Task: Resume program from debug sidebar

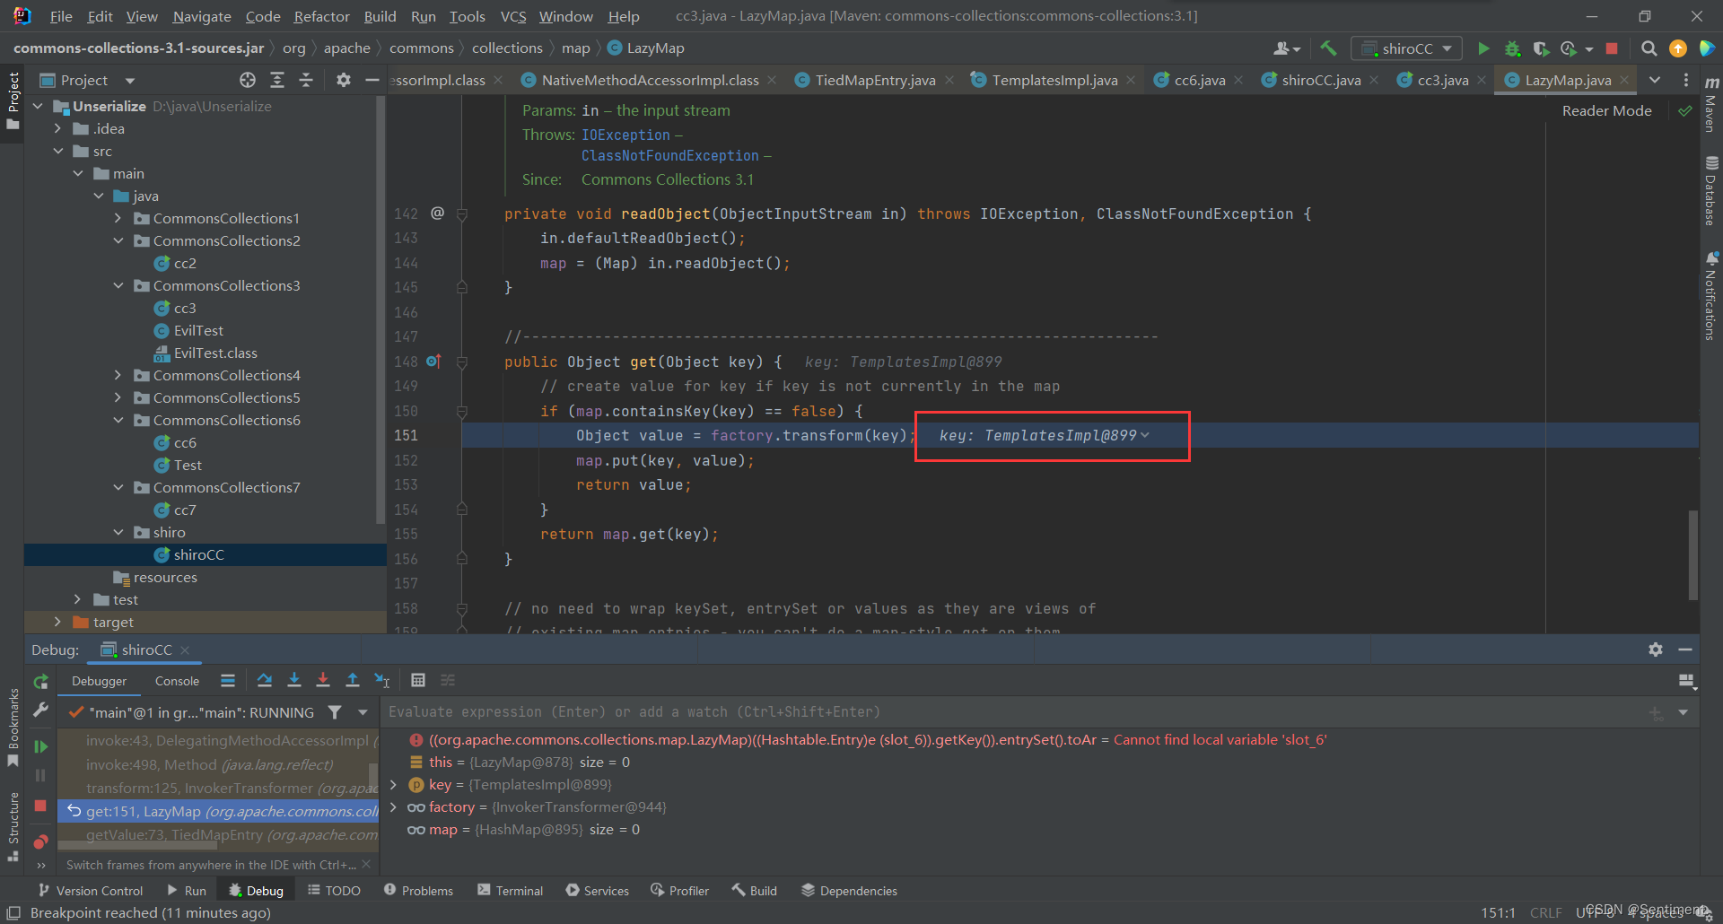Action: pyautogui.click(x=40, y=746)
